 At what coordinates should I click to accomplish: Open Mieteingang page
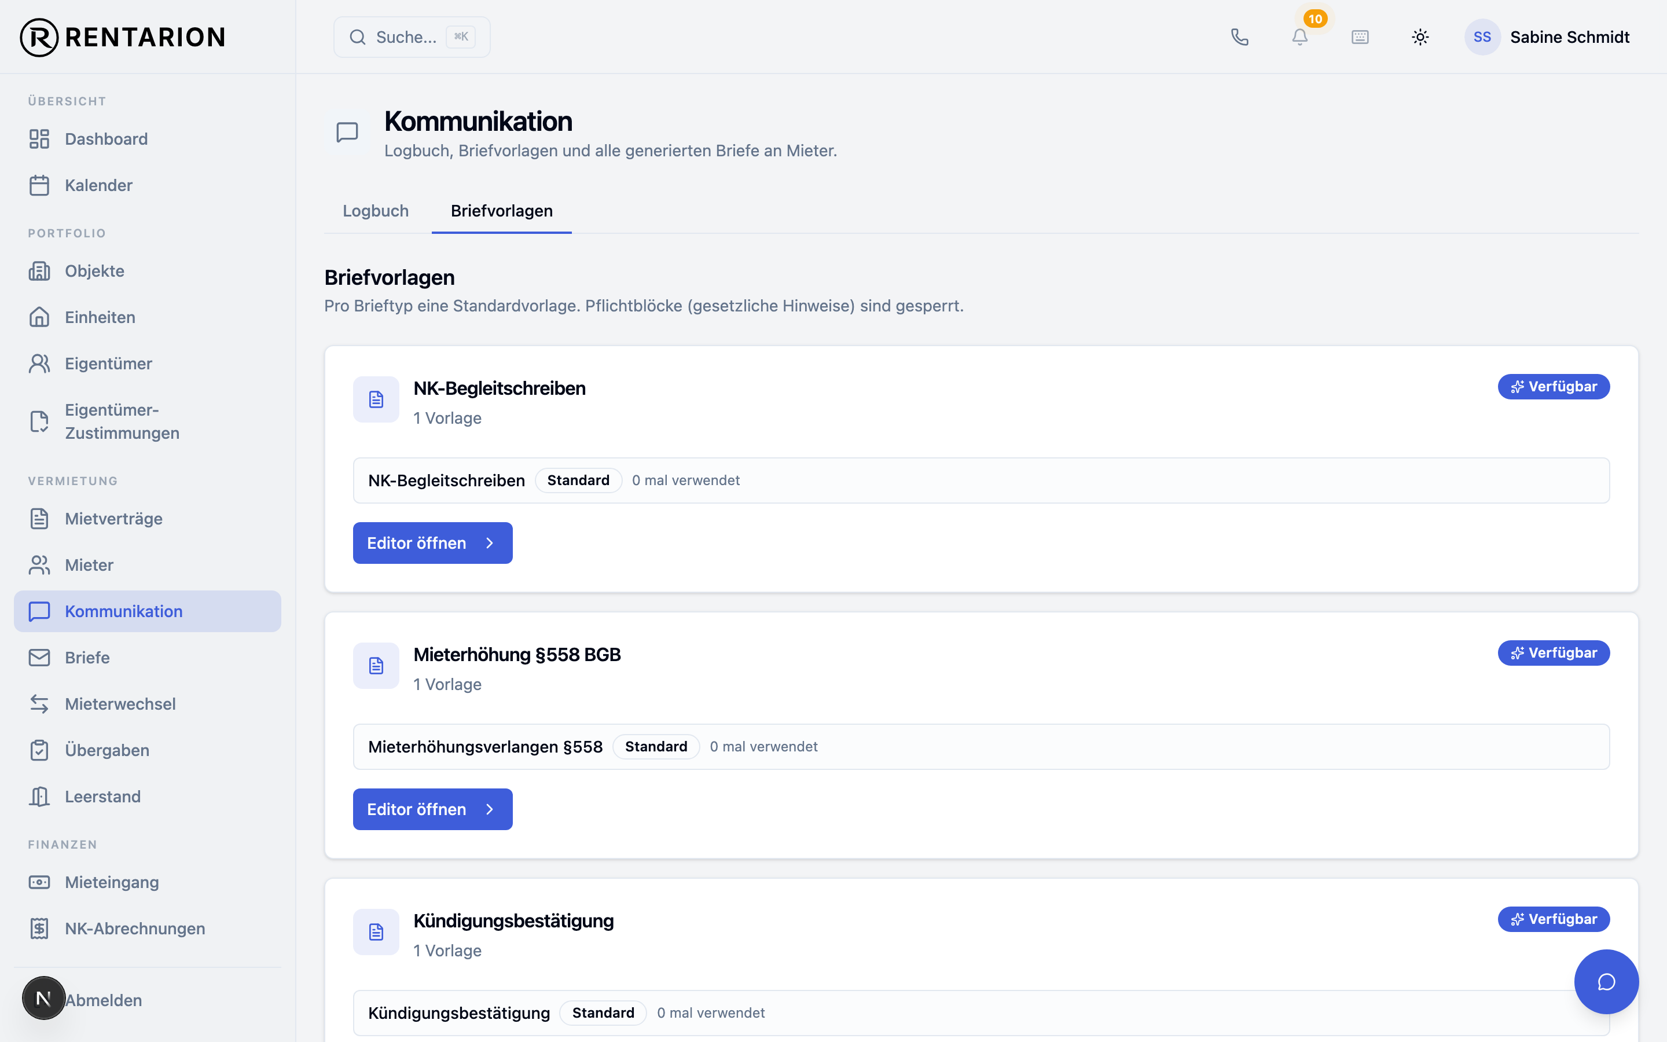pos(148,882)
